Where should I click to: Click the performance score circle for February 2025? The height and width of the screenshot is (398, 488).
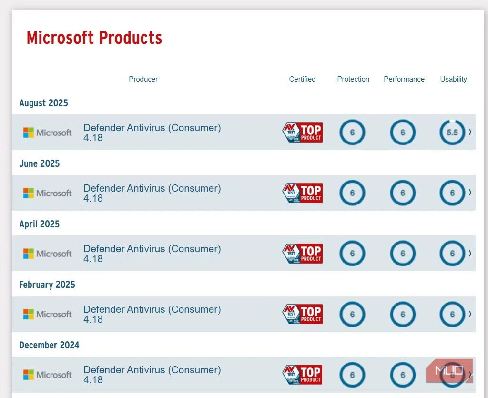point(403,314)
